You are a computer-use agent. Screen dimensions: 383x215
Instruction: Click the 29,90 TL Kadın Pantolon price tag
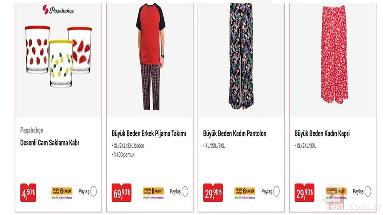[213, 192]
